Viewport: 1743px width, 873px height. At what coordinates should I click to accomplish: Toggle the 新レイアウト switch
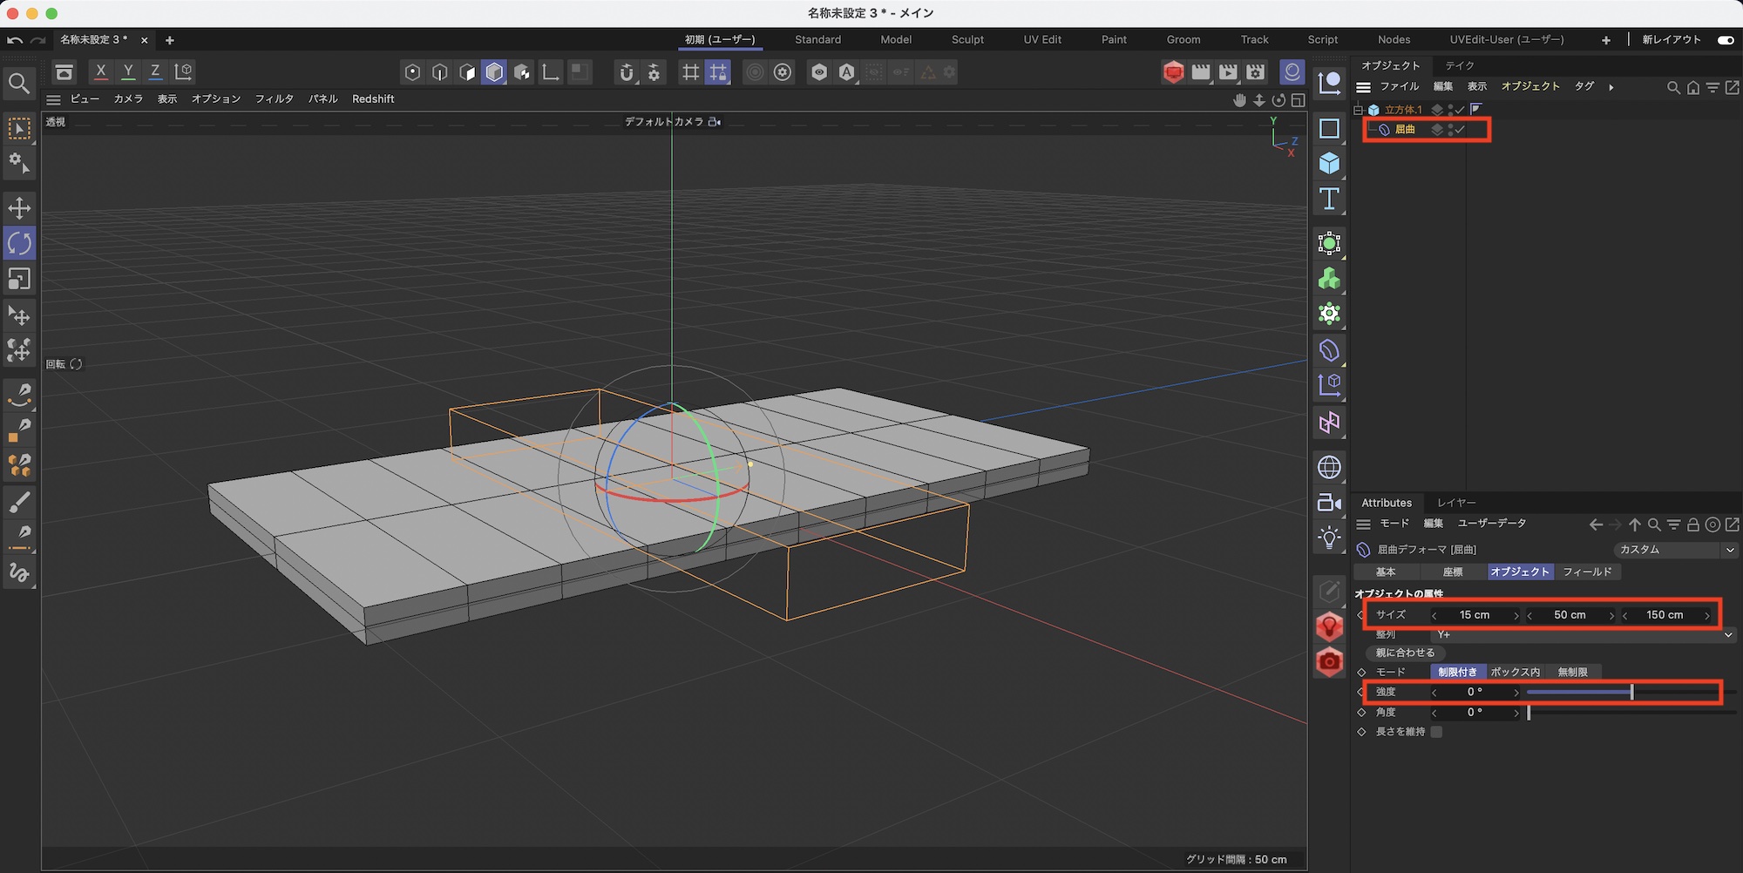(x=1725, y=40)
